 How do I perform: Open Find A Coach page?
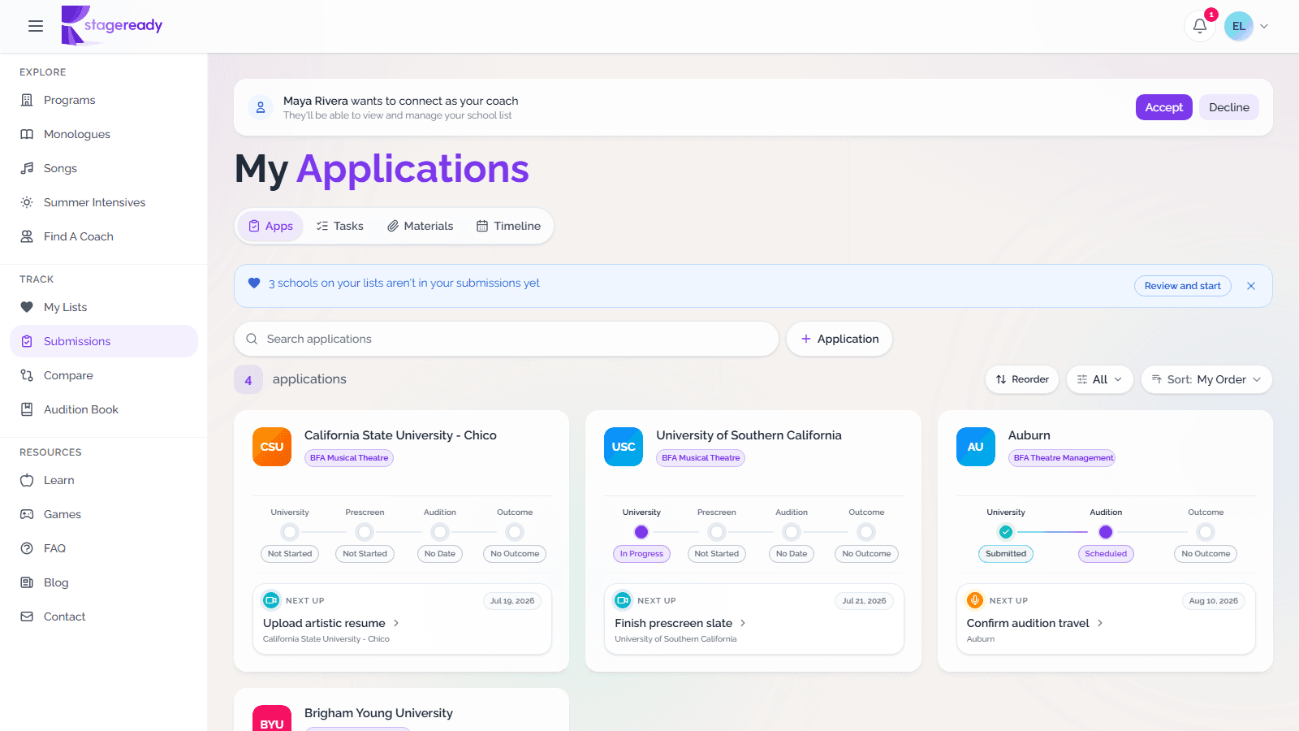click(104, 236)
